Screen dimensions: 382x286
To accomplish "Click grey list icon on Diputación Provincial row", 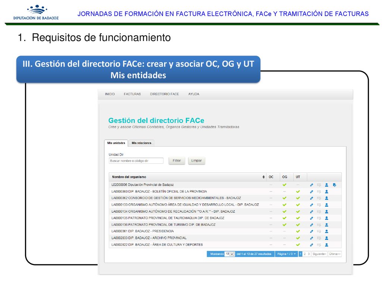I will [x=319, y=185].
